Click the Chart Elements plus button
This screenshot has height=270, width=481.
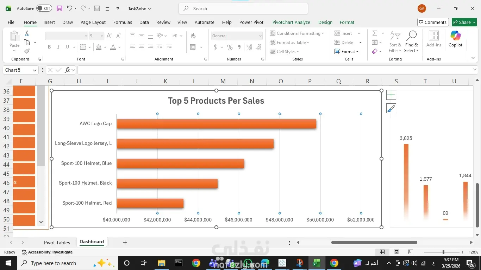[391, 95]
